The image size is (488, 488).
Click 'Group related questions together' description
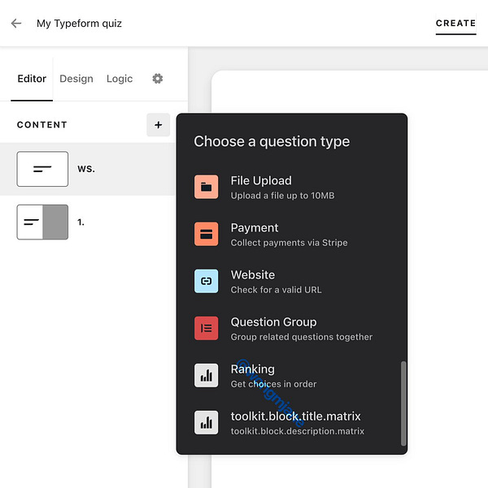pos(302,337)
